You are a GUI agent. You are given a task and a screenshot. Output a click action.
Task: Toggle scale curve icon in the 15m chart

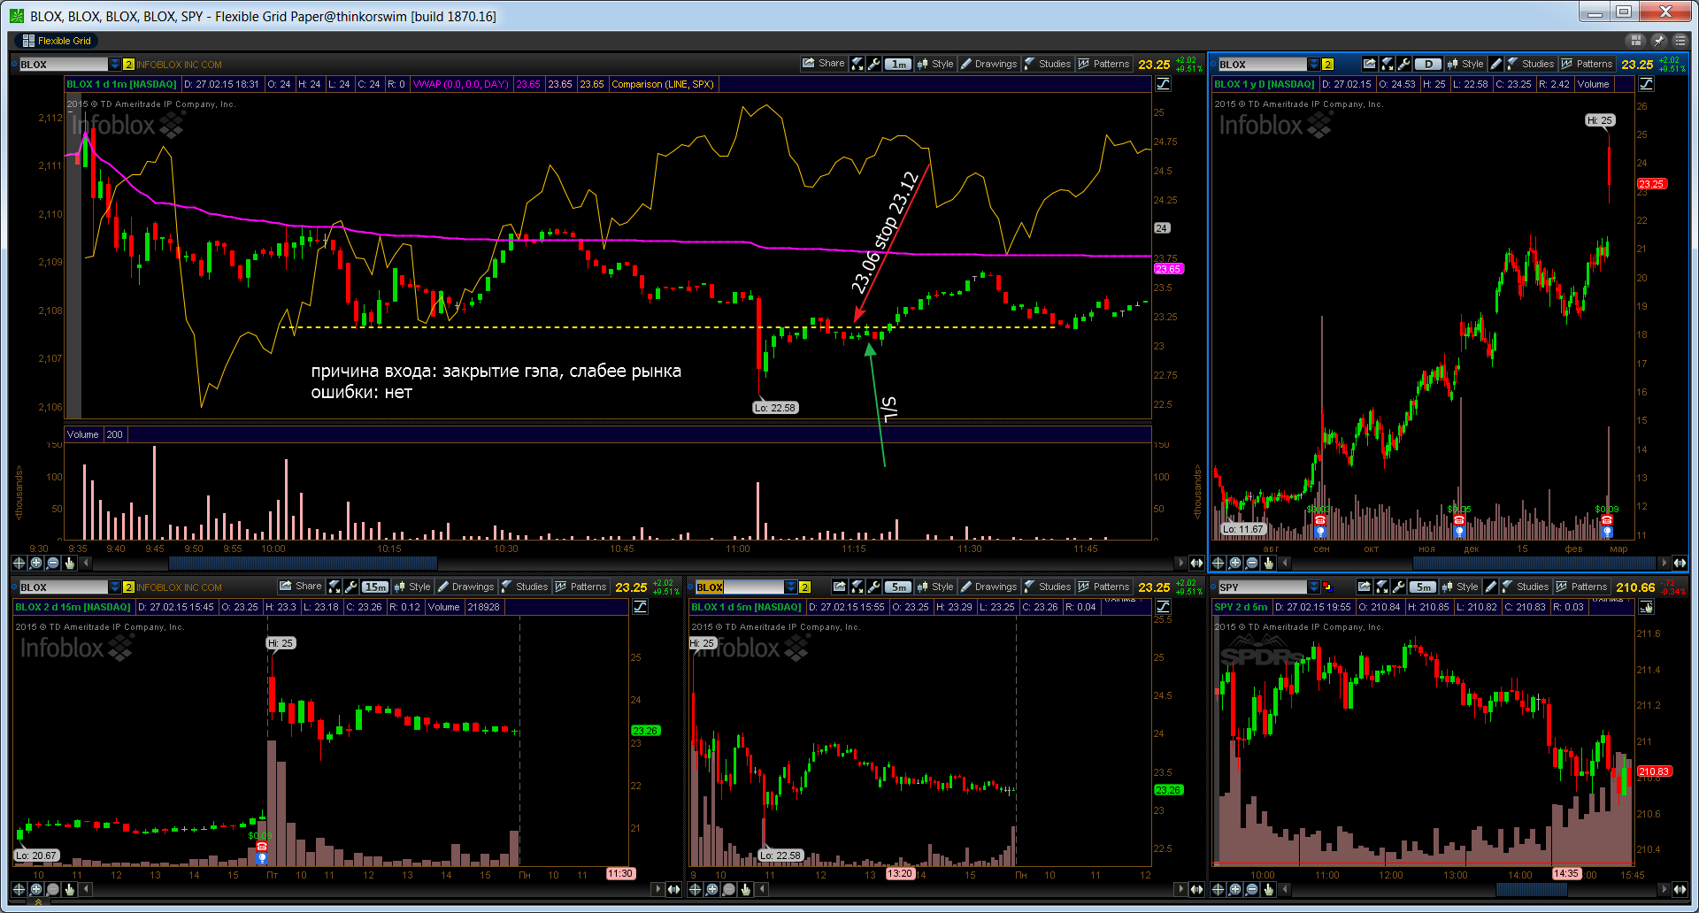point(640,607)
